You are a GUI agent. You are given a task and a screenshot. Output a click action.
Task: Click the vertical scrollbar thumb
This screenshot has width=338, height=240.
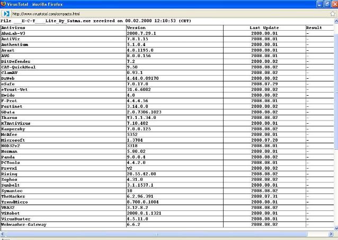pos(336,91)
